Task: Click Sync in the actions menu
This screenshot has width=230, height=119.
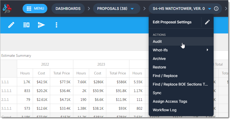Action: (157, 93)
